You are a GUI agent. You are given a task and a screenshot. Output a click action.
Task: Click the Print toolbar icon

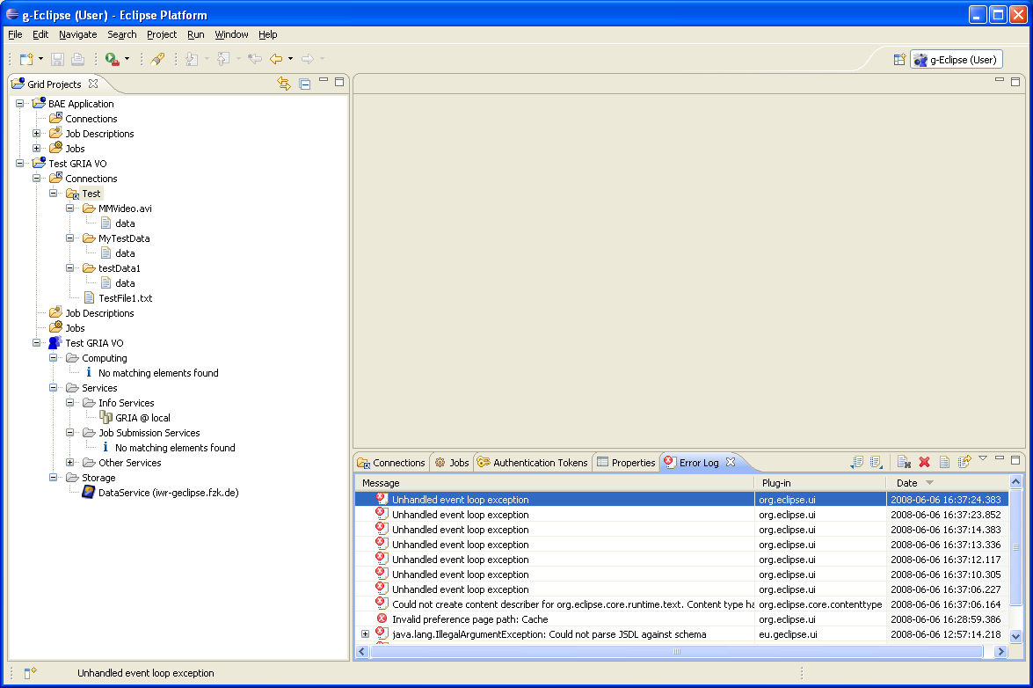pos(77,59)
